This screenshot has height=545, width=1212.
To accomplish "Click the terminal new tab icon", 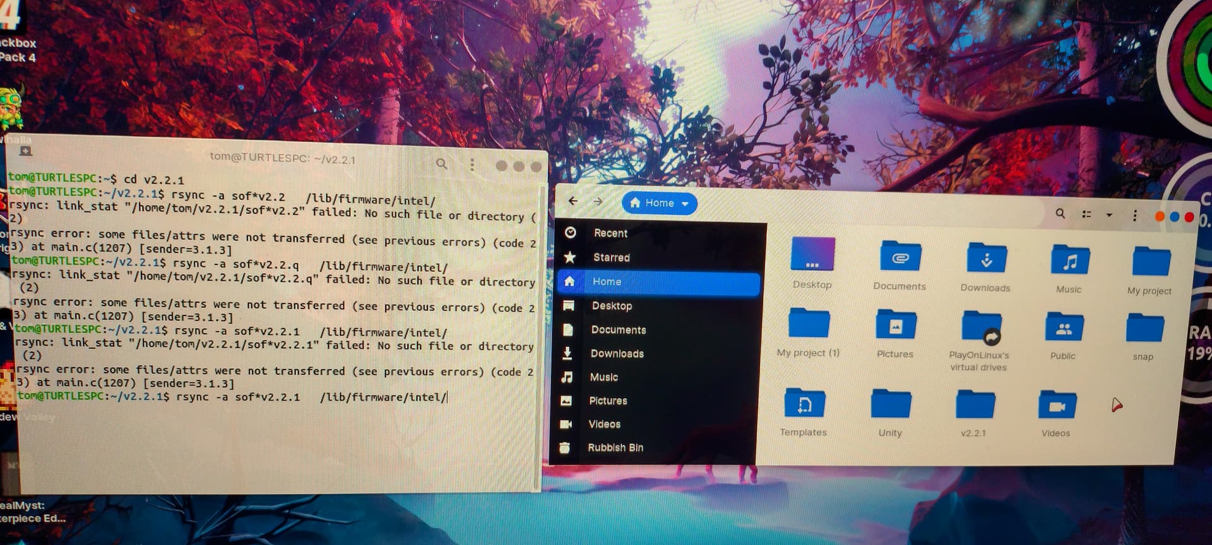I will (x=26, y=151).
